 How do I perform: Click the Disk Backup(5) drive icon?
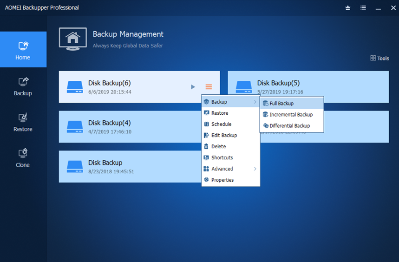243,87
